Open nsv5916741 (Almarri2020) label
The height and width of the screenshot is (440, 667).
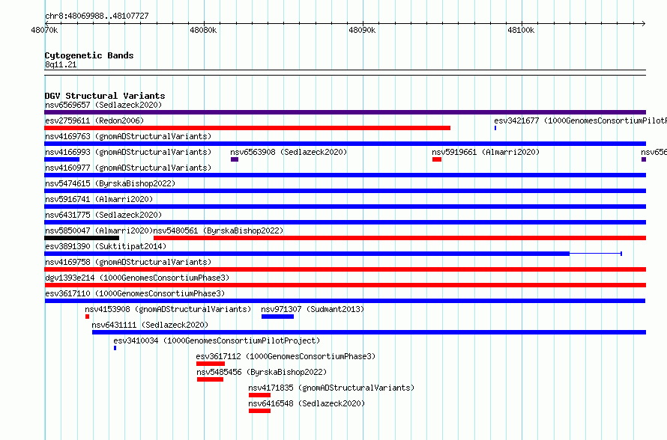point(99,199)
